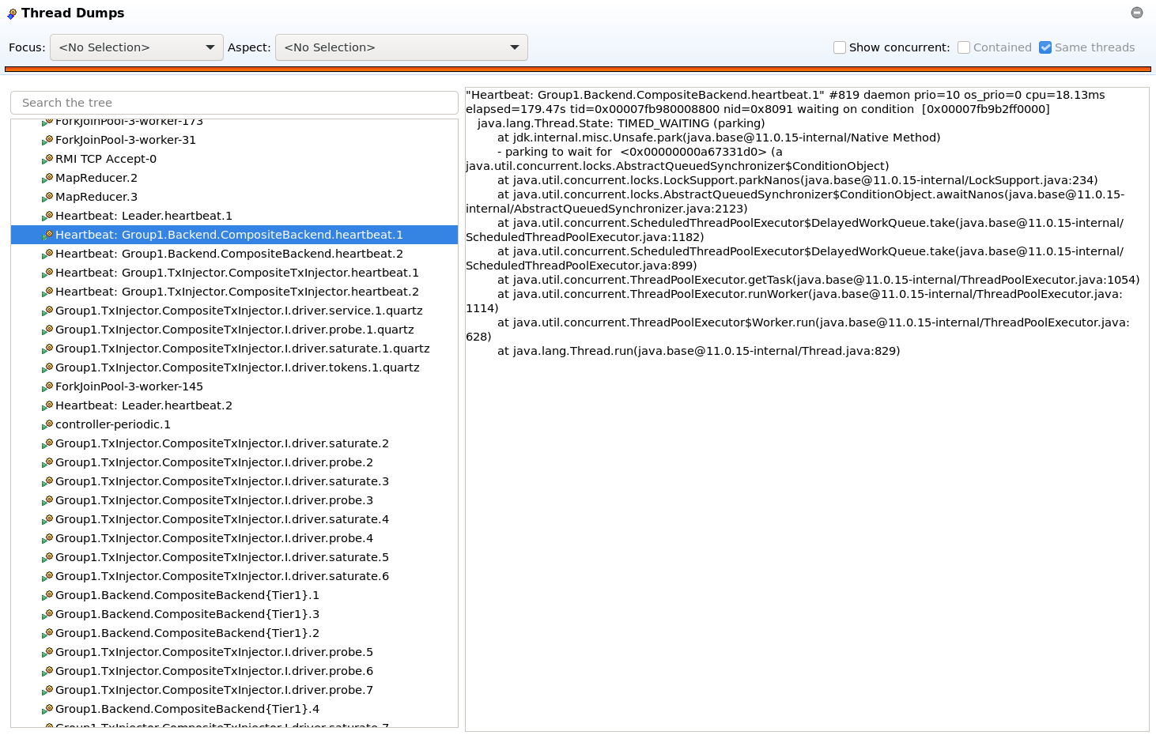Viewport: 1156px width, 735px height.
Task: Select ForkJoinPool-3-worker-31 thread
Action: (125, 140)
